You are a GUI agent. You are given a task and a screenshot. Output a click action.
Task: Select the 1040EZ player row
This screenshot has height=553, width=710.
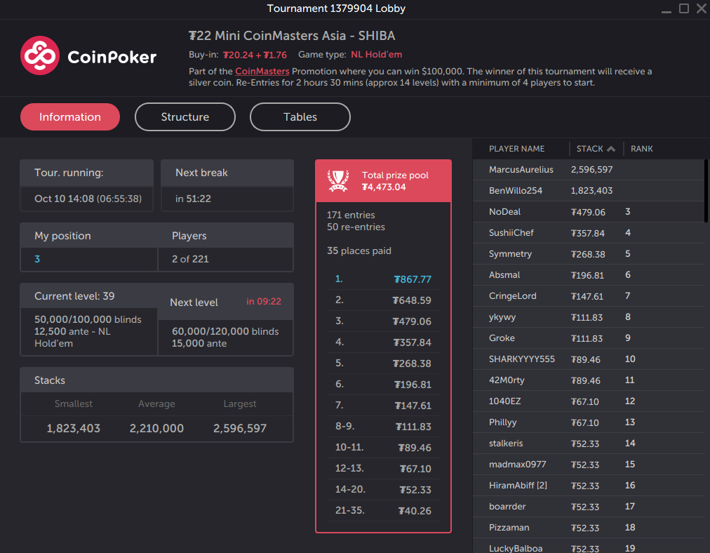click(x=588, y=401)
